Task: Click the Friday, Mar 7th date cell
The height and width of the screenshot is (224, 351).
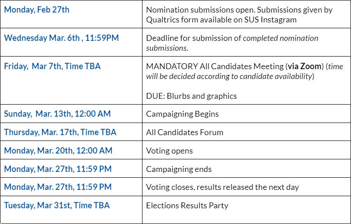Action: click(52, 66)
